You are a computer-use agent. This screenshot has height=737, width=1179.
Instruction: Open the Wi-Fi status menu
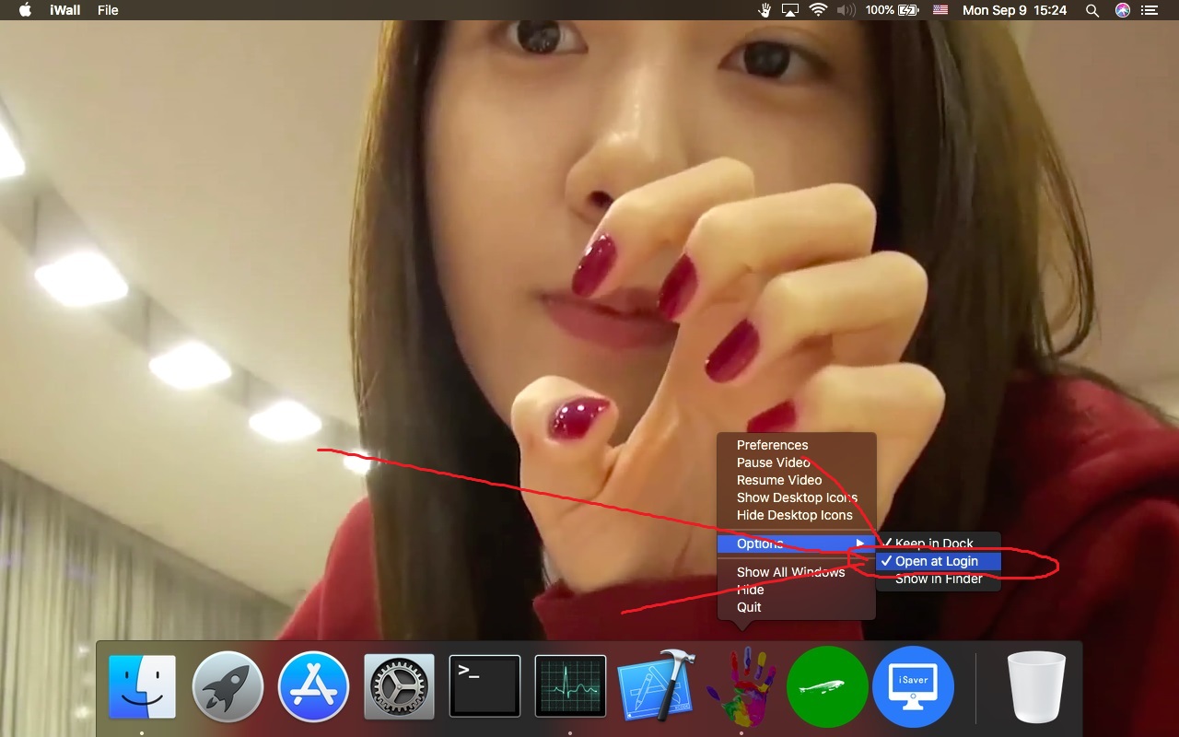click(818, 10)
